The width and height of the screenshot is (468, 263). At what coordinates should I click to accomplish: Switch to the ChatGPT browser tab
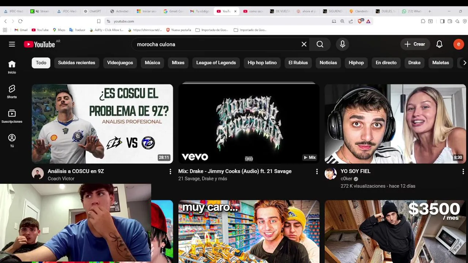pos(93,11)
